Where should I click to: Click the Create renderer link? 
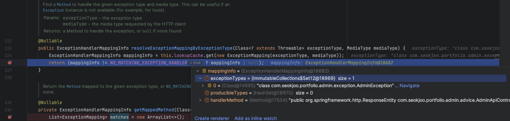click(x=212, y=118)
